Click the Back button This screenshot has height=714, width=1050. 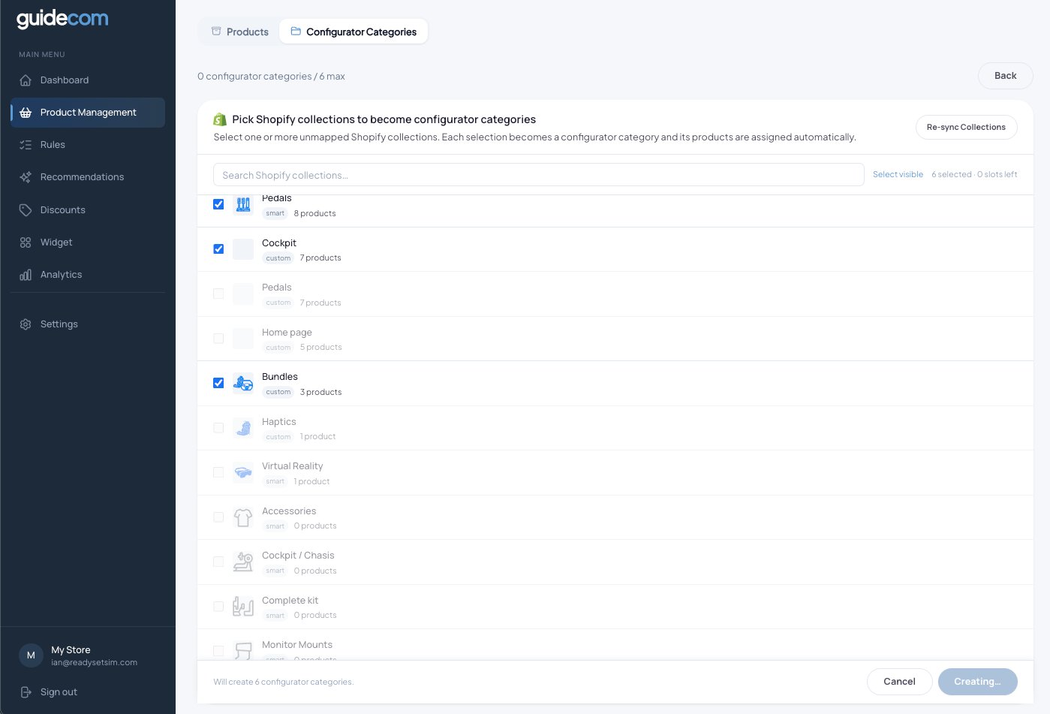click(x=1005, y=76)
